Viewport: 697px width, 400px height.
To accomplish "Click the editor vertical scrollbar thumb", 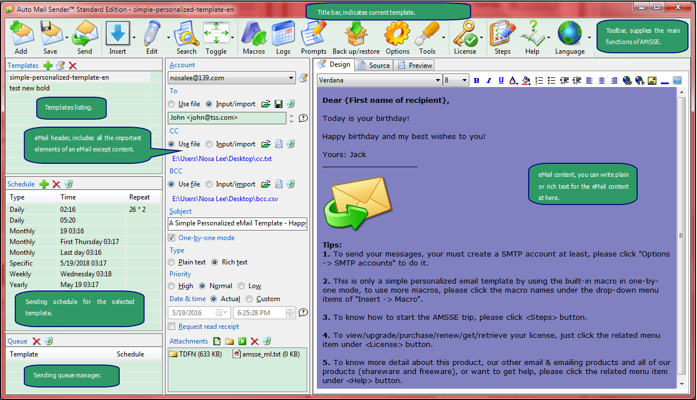I will point(681,236).
